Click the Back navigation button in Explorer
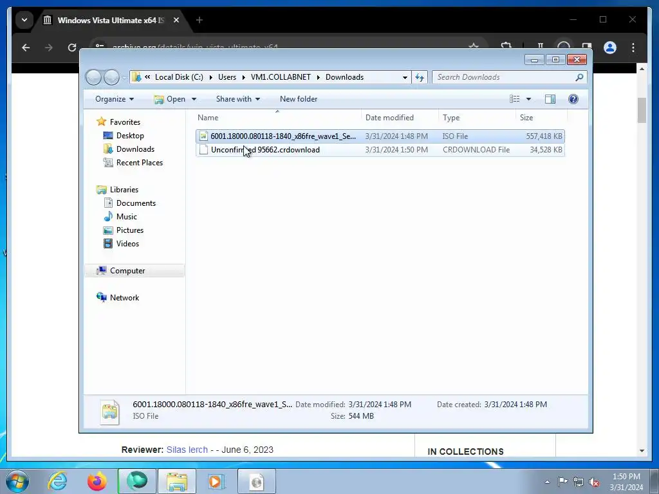This screenshot has width=659, height=494. pos(94,77)
